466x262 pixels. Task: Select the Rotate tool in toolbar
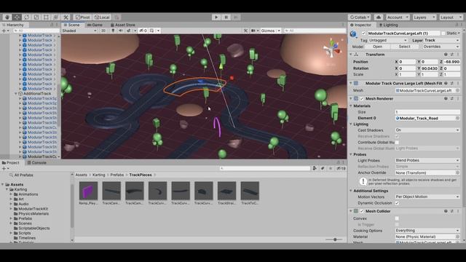point(27,17)
